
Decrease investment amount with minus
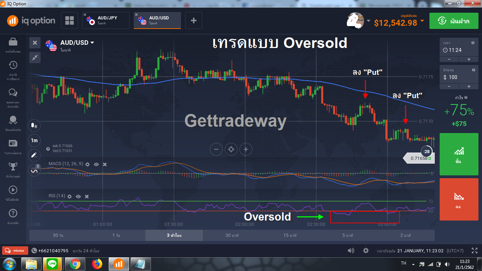(x=449, y=86)
